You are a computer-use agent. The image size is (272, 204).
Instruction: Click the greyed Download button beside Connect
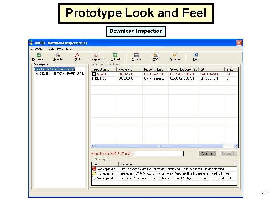tap(229, 153)
